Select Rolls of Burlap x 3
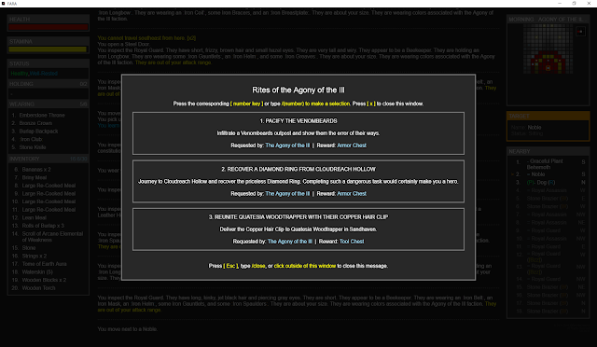Image resolution: width=597 pixels, height=347 pixels. [x=43, y=226]
